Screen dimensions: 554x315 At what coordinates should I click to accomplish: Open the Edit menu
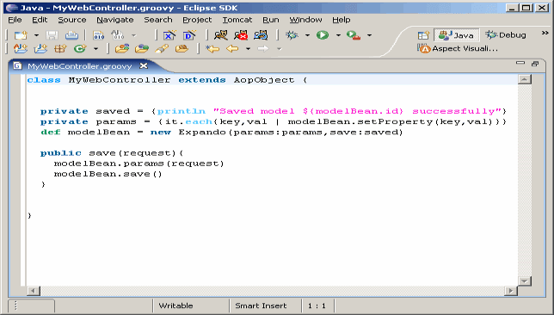coord(40,20)
